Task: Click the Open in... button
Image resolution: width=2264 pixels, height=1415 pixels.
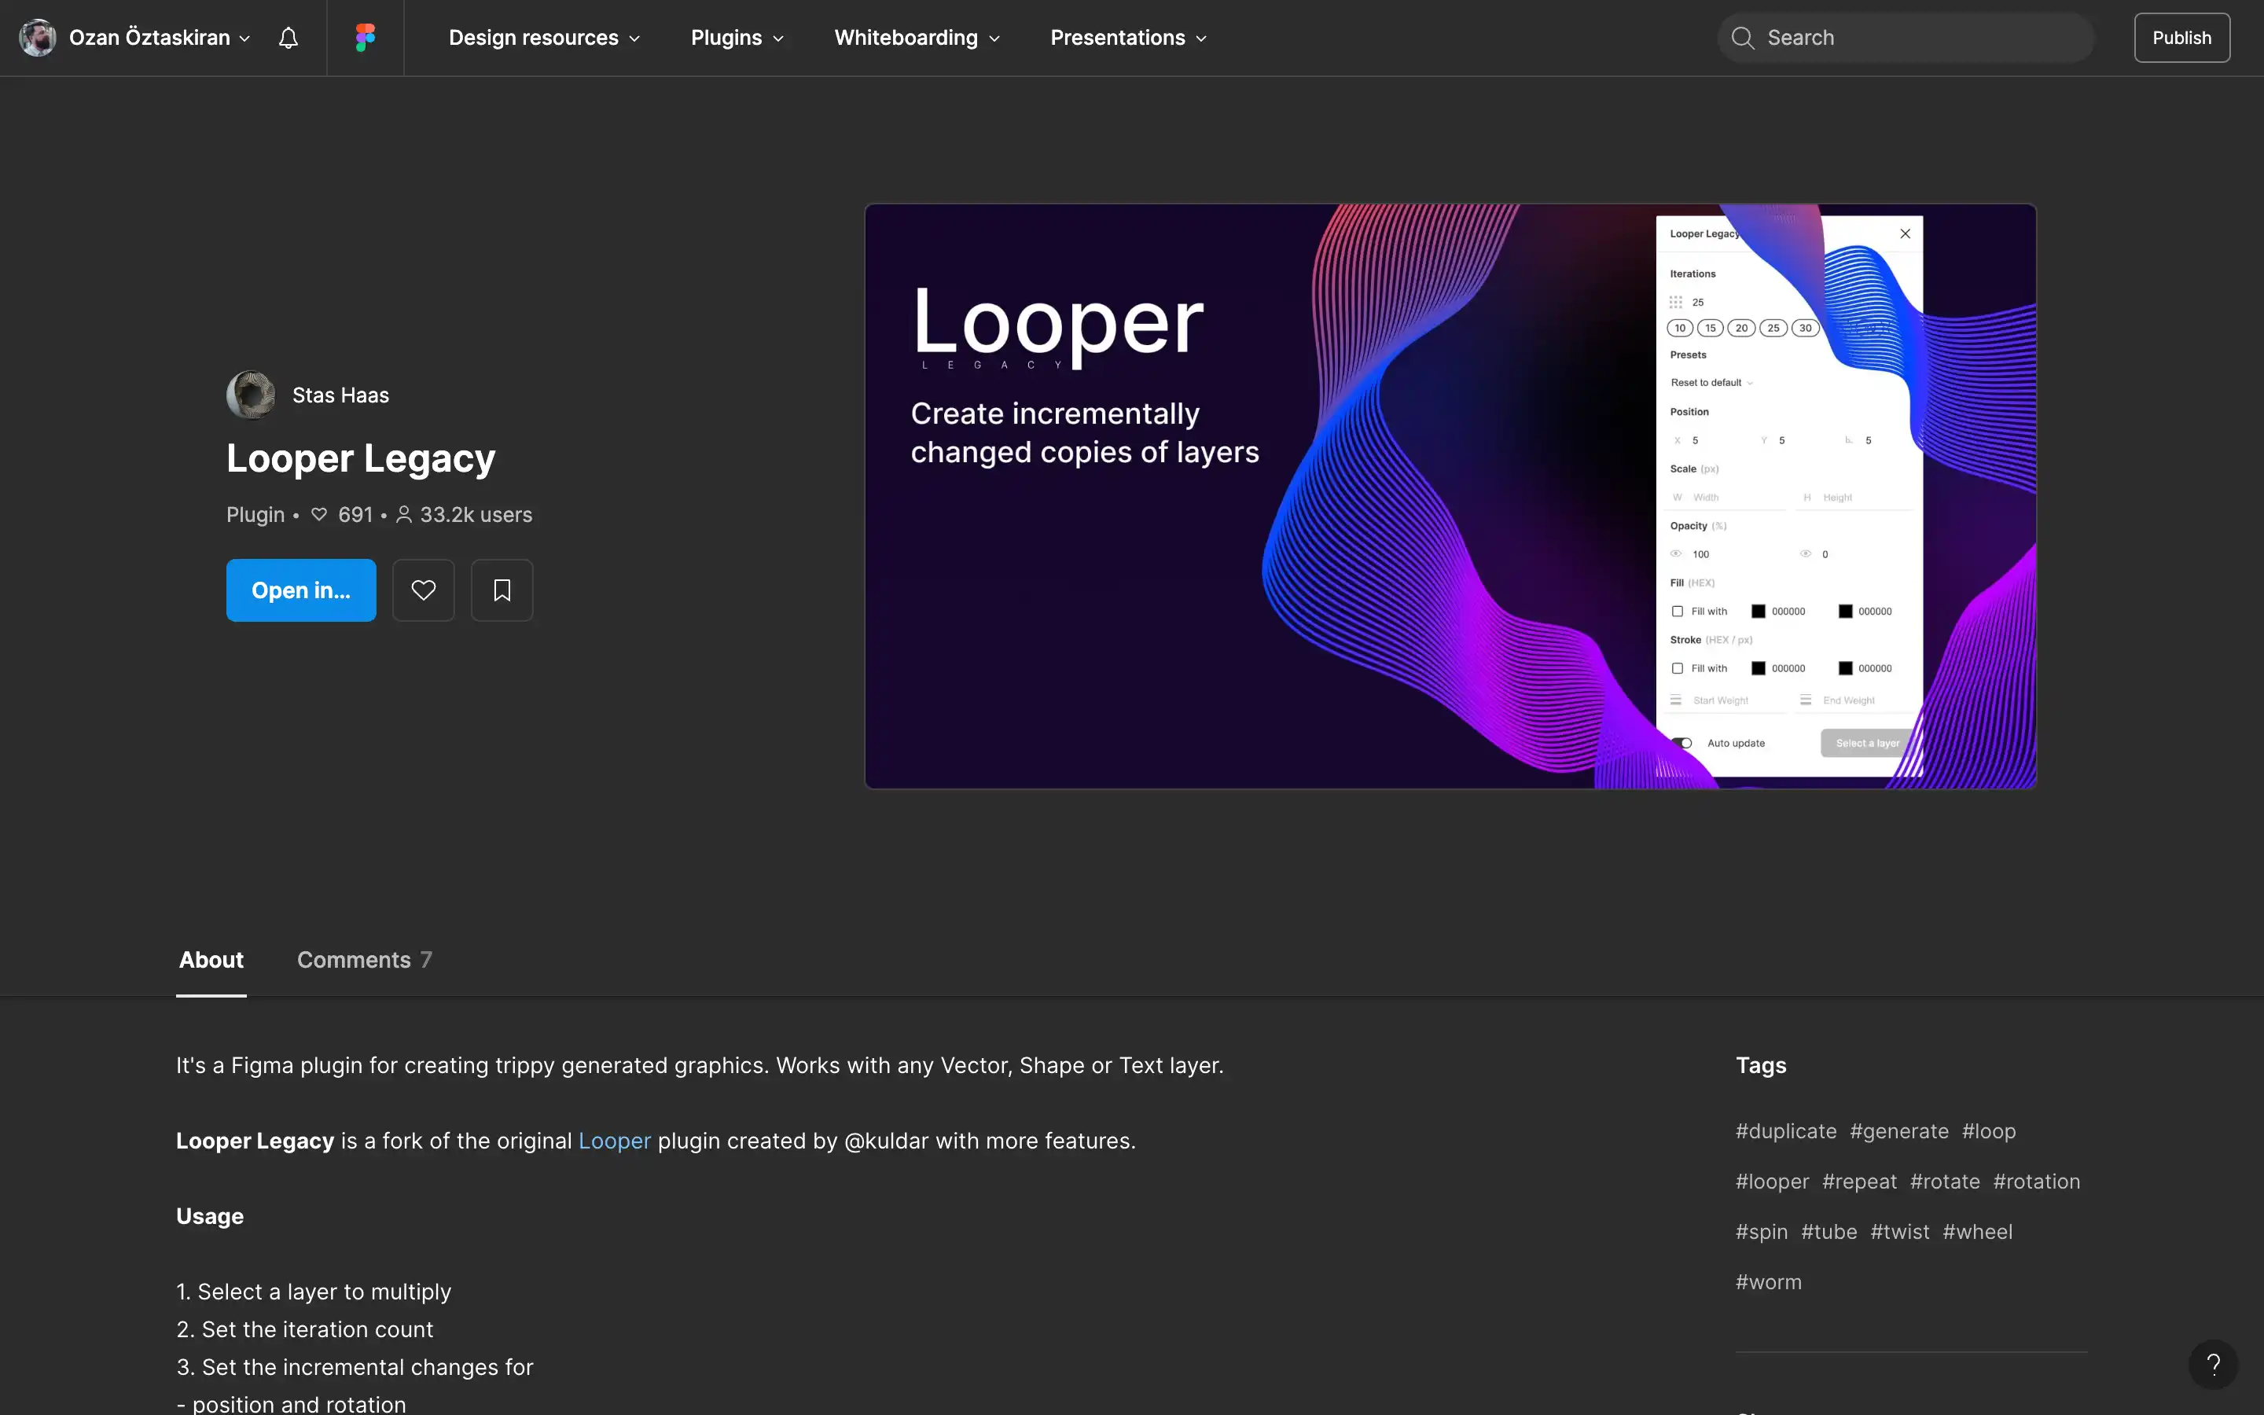Action: (x=301, y=590)
